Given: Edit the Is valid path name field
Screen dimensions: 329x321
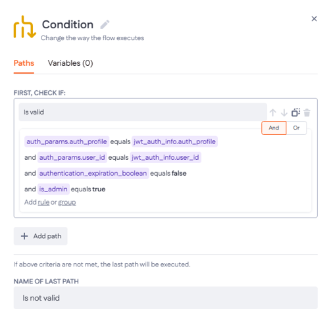Looking at the screenshot, I should click(x=143, y=112).
